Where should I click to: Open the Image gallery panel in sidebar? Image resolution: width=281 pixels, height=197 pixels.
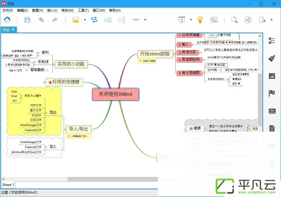[x=272, y=76]
